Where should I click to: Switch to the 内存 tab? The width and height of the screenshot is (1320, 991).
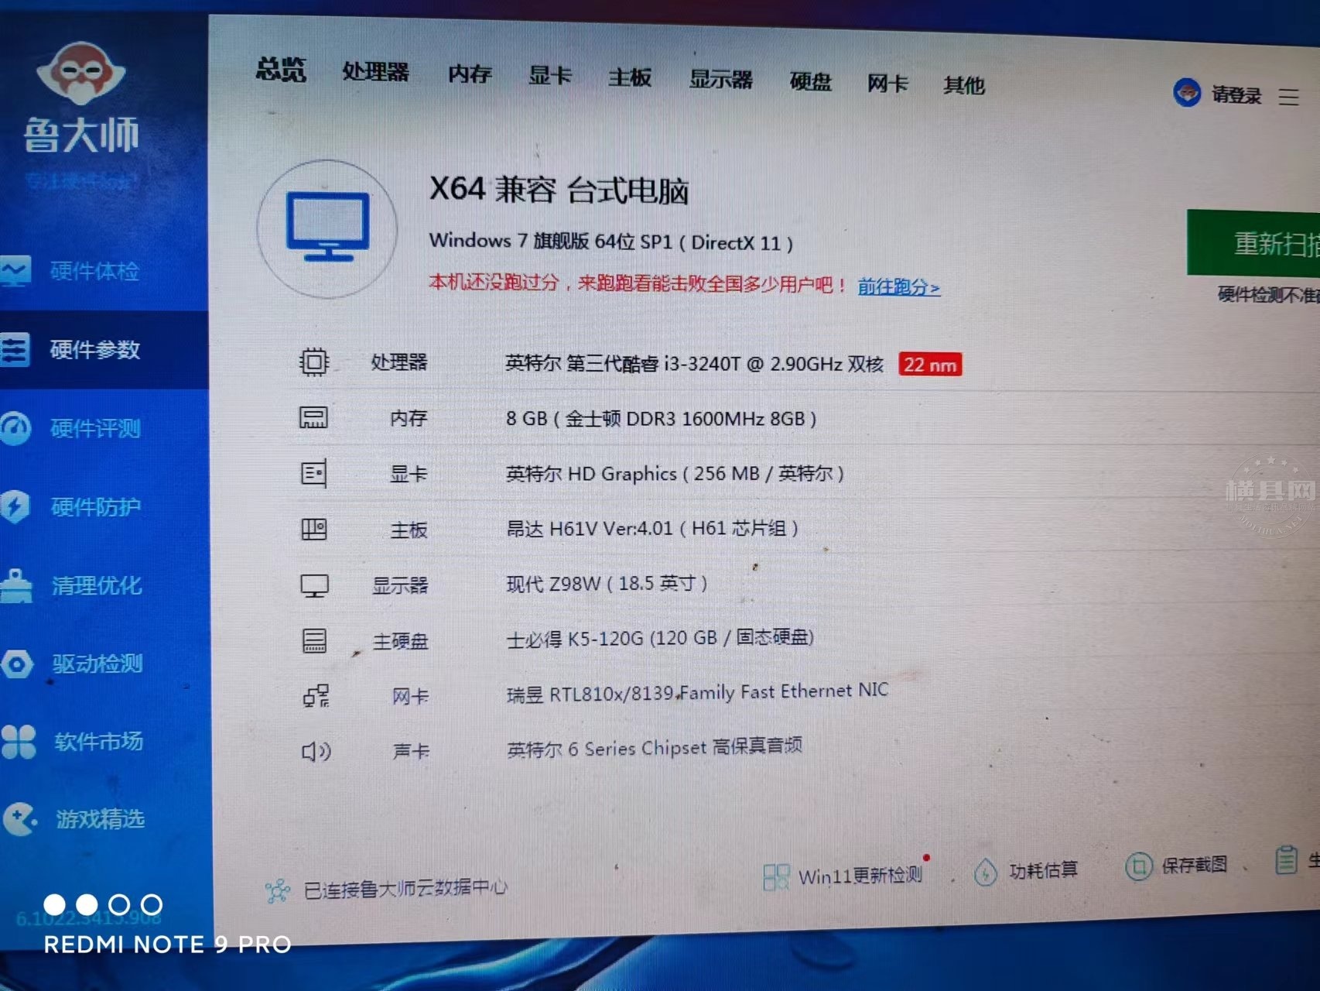470,74
